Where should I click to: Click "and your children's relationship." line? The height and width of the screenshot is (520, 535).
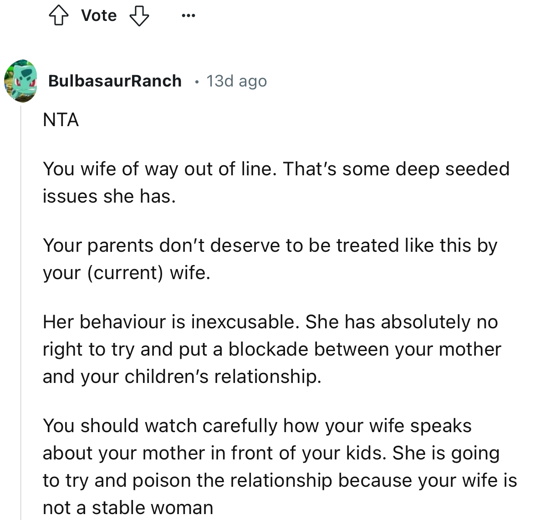pyautogui.click(x=182, y=377)
